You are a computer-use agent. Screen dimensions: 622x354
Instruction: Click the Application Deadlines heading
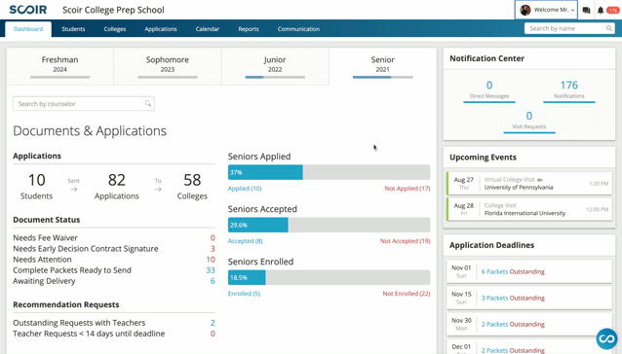[x=491, y=245]
